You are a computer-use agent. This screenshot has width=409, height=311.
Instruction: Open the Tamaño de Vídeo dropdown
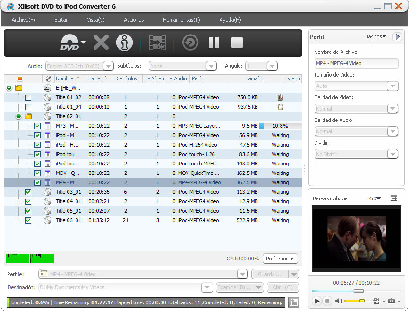click(392, 86)
